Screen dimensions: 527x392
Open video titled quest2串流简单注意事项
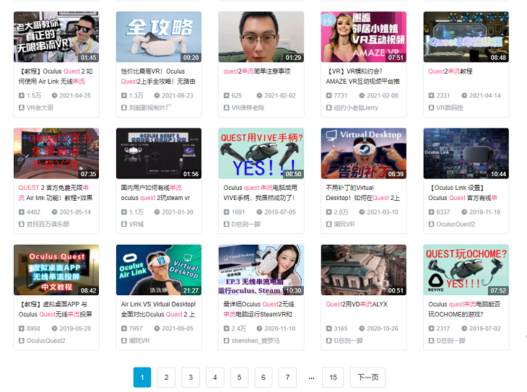pyautogui.click(x=256, y=71)
